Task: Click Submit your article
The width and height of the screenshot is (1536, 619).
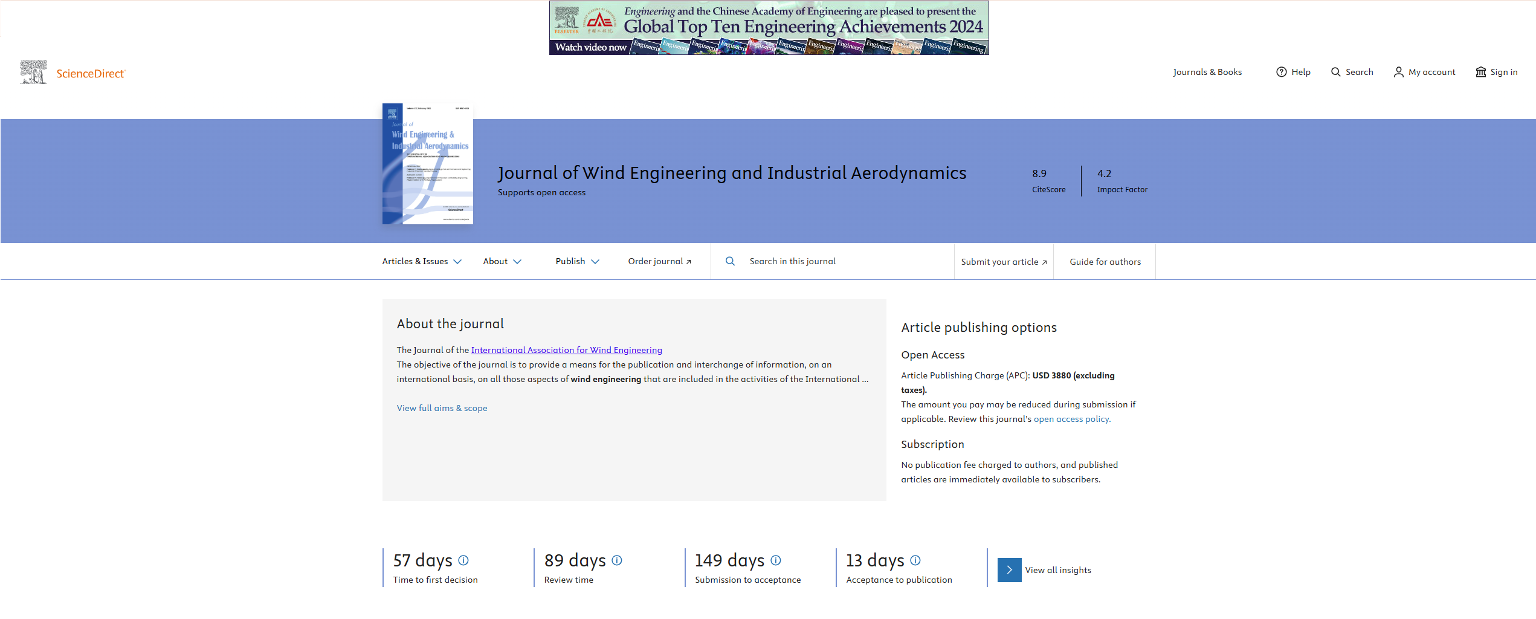Action: click(x=1004, y=262)
